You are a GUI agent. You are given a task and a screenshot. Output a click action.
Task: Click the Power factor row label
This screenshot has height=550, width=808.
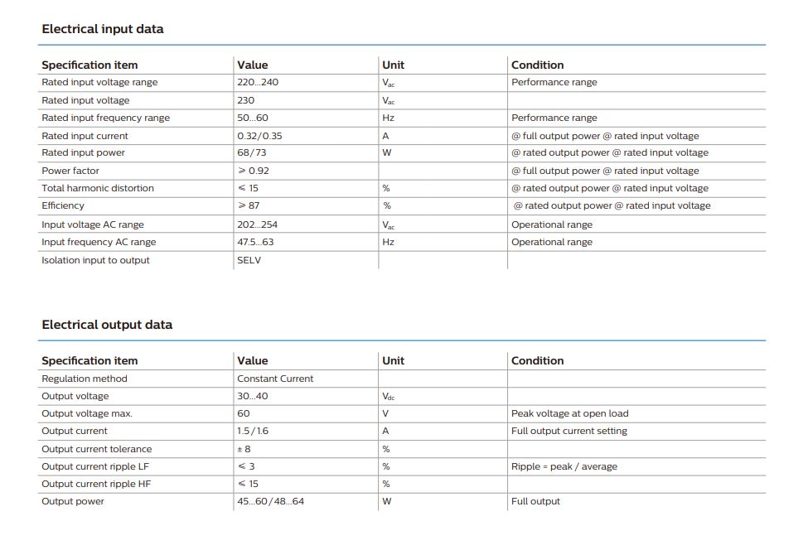[70, 171]
